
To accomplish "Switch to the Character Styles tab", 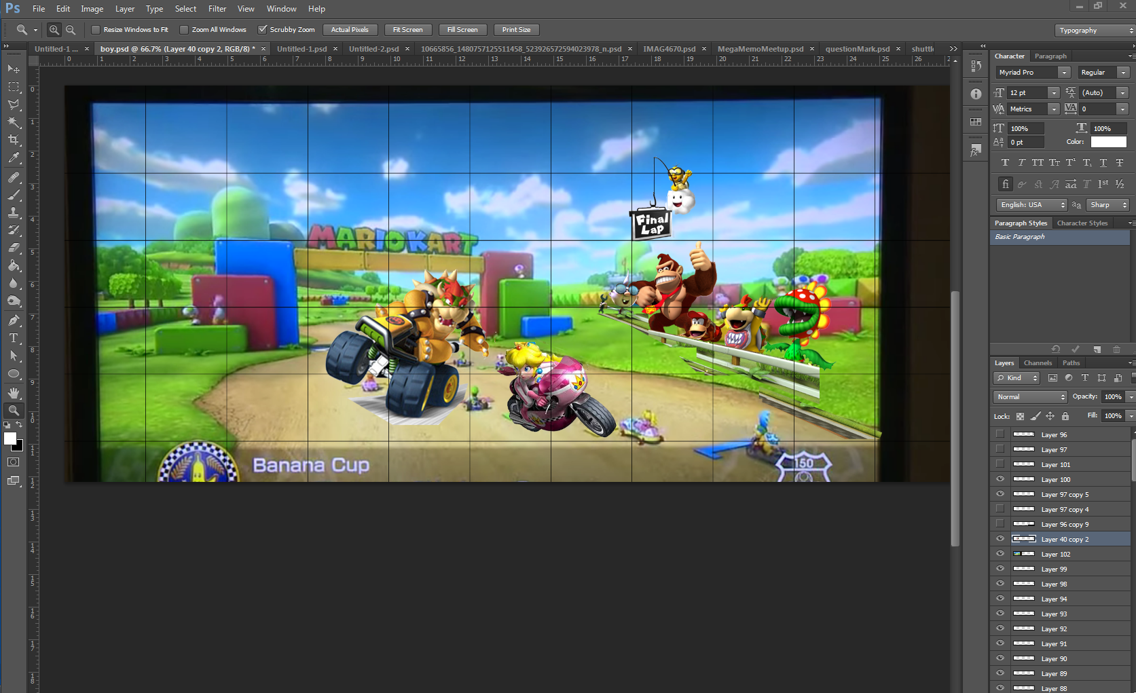I will click(x=1082, y=223).
